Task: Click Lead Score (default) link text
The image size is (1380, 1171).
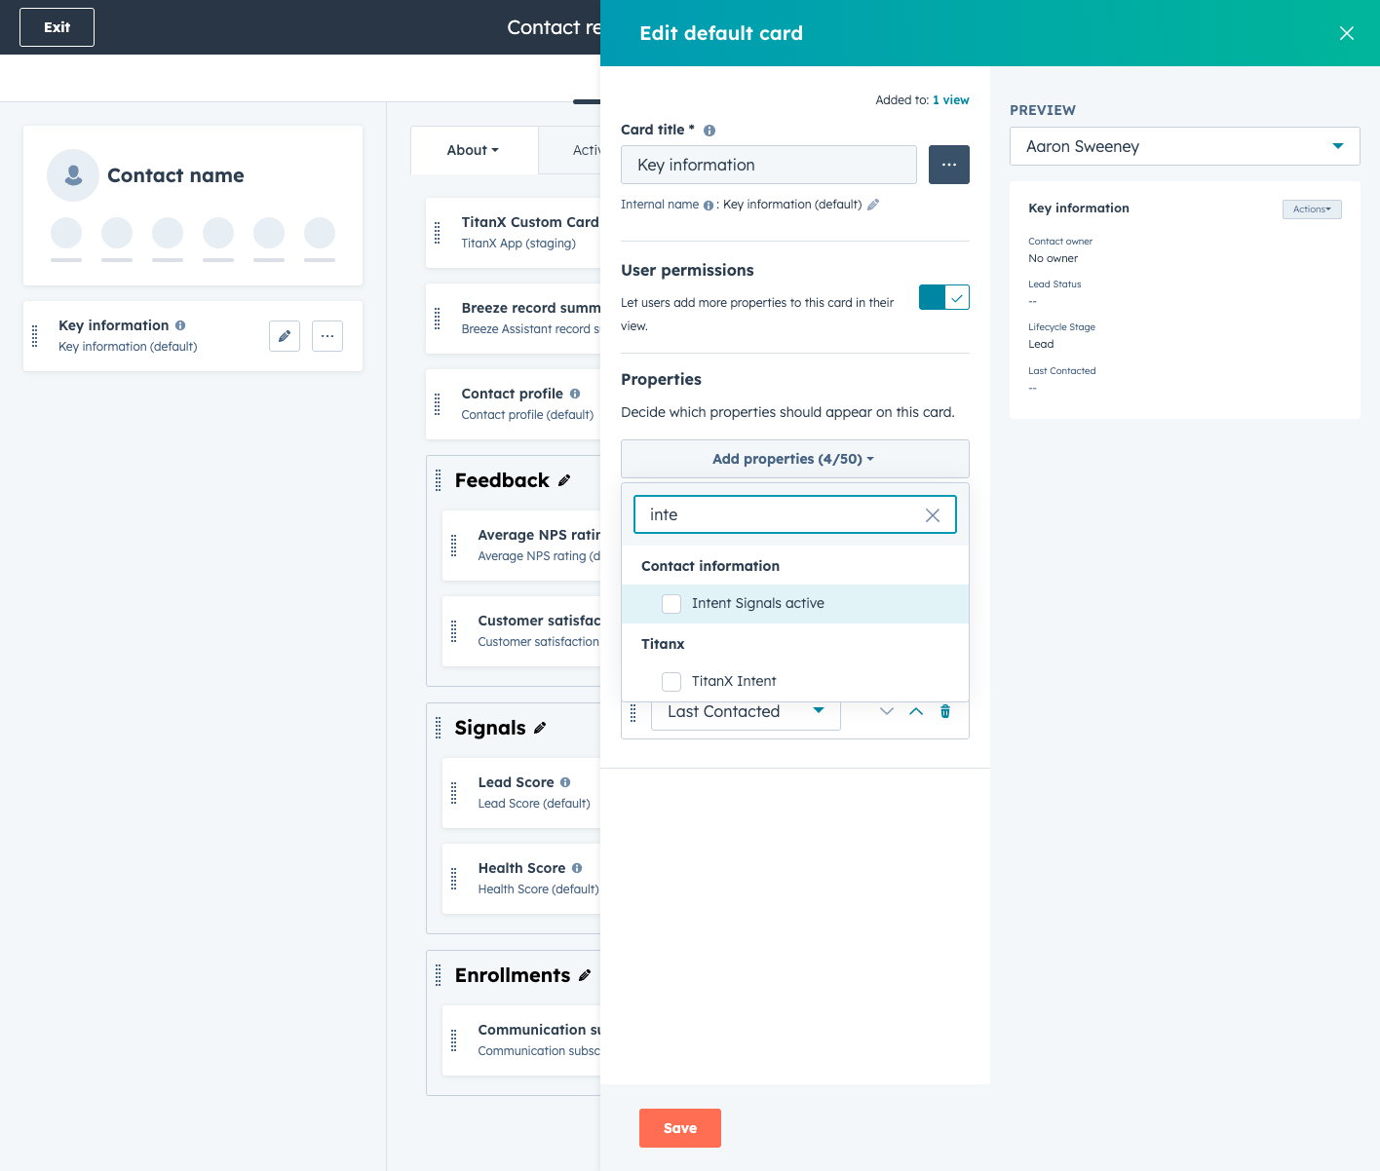Action: [x=534, y=804]
